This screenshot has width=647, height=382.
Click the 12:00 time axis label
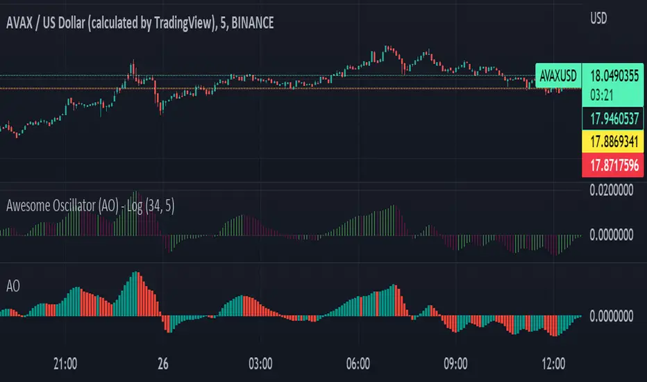(x=553, y=364)
